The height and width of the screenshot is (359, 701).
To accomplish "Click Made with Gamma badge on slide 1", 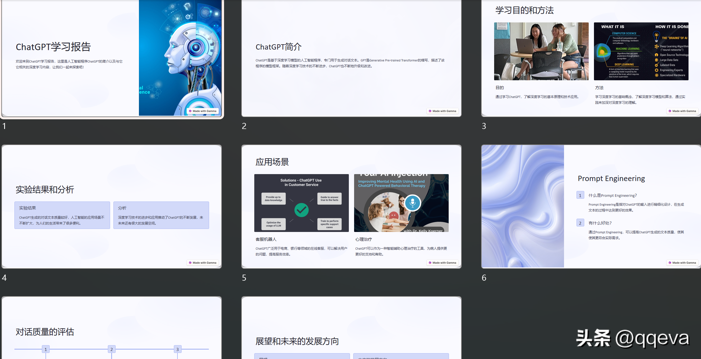I will click(203, 111).
